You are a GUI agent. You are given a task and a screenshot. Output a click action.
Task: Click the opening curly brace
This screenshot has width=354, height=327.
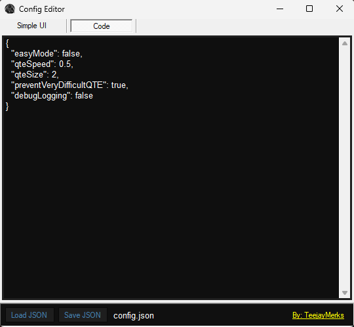[7, 43]
